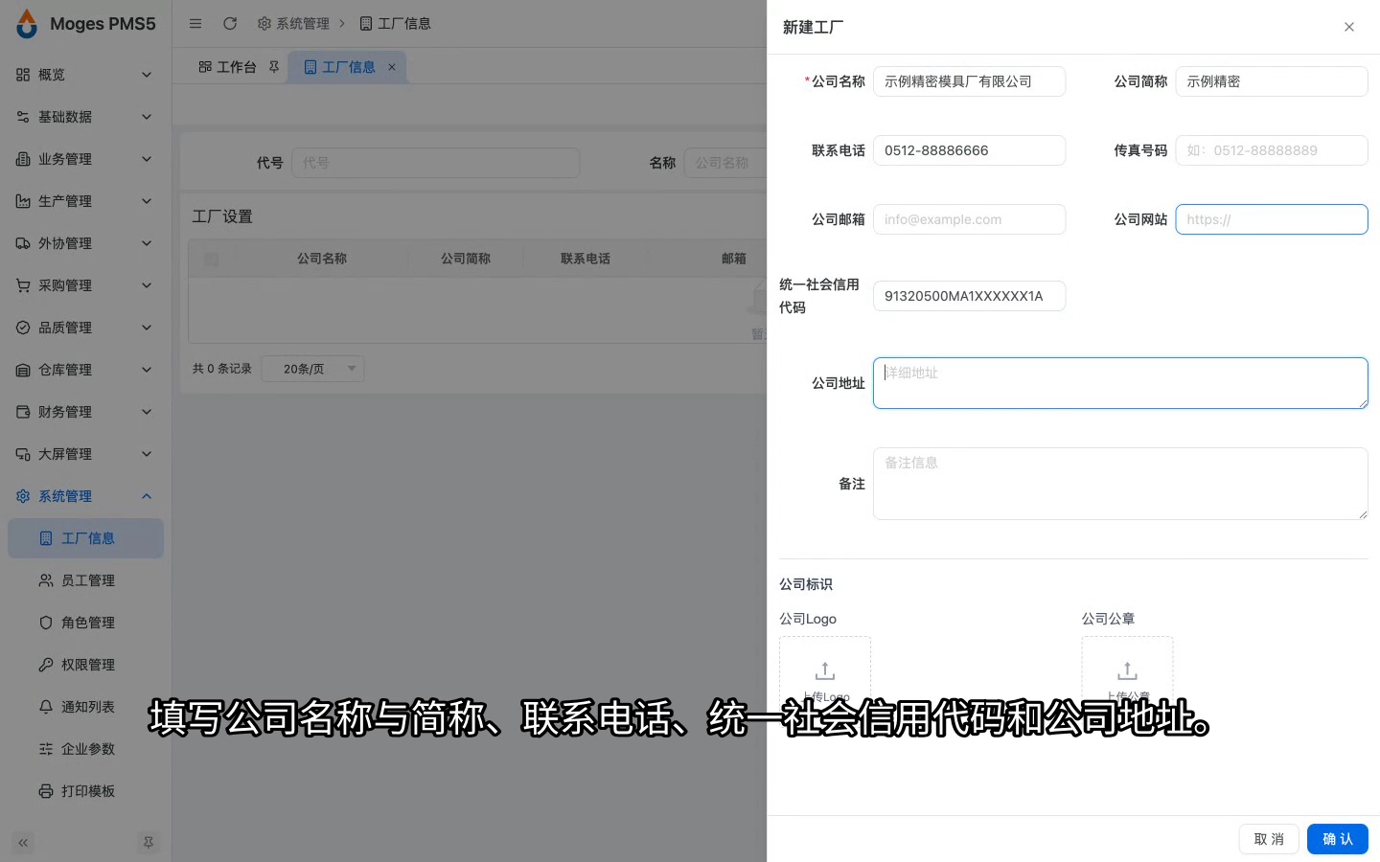This screenshot has width=1380, height=862.
Task: Click the 传真号码 input field
Action: pos(1272,150)
